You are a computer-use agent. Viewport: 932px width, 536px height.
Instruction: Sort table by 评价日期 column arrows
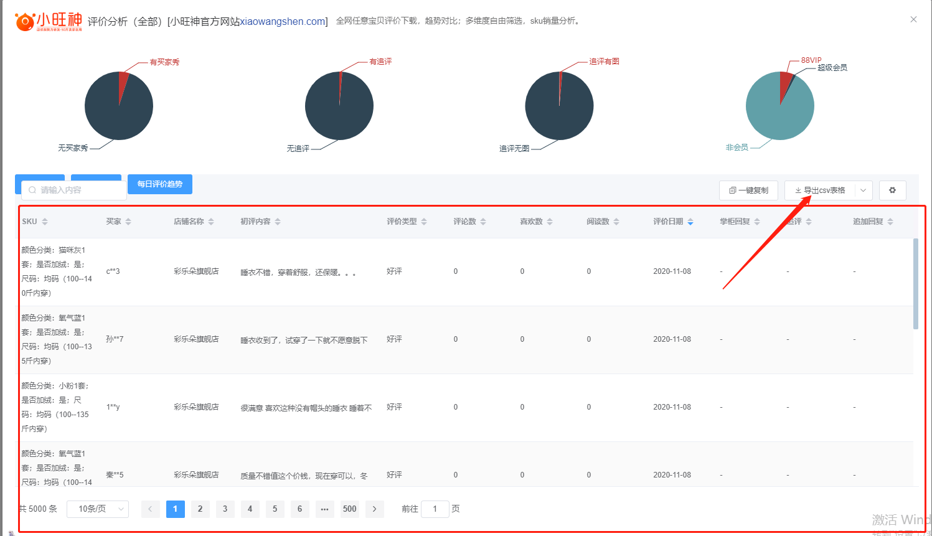(x=690, y=222)
